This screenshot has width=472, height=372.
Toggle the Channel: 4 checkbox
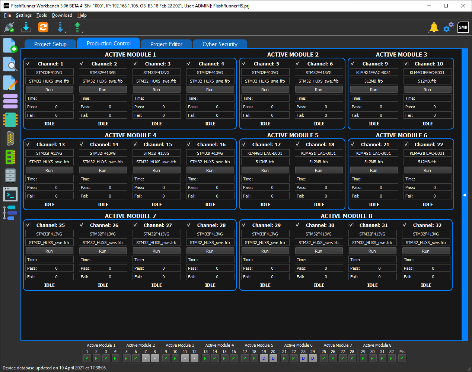189,64
